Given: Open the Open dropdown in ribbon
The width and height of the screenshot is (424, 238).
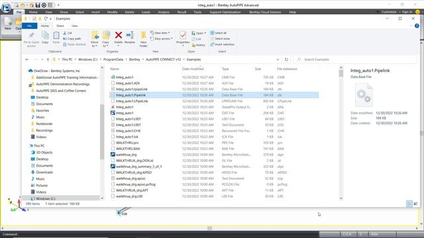Looking at the screenshot, I should [x=199, y=33].
